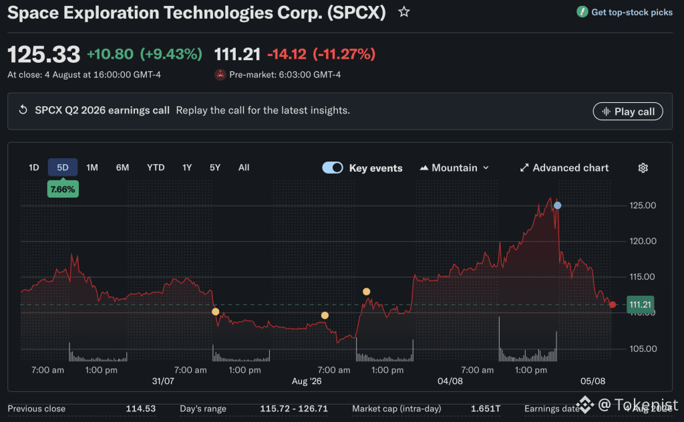
Task: Click the 04/08 date label on axis
Action: coord(450,381)
